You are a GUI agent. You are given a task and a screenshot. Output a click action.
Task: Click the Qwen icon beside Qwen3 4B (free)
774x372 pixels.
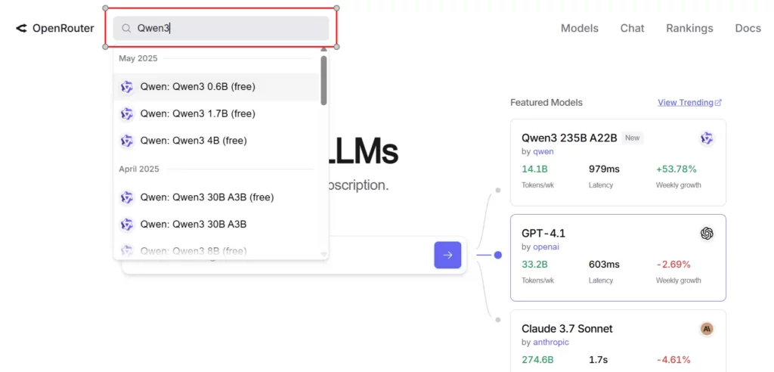point(127,141)
